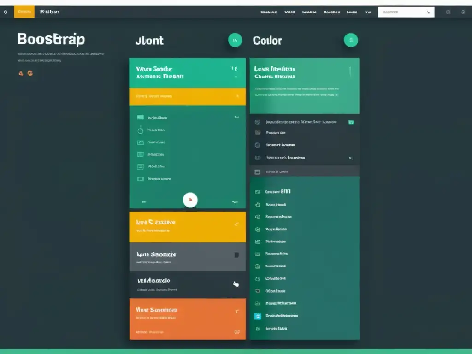The image size is (472, 354).
Task: Click the eighth icon in the green Color list
Action: click(258, 279)
